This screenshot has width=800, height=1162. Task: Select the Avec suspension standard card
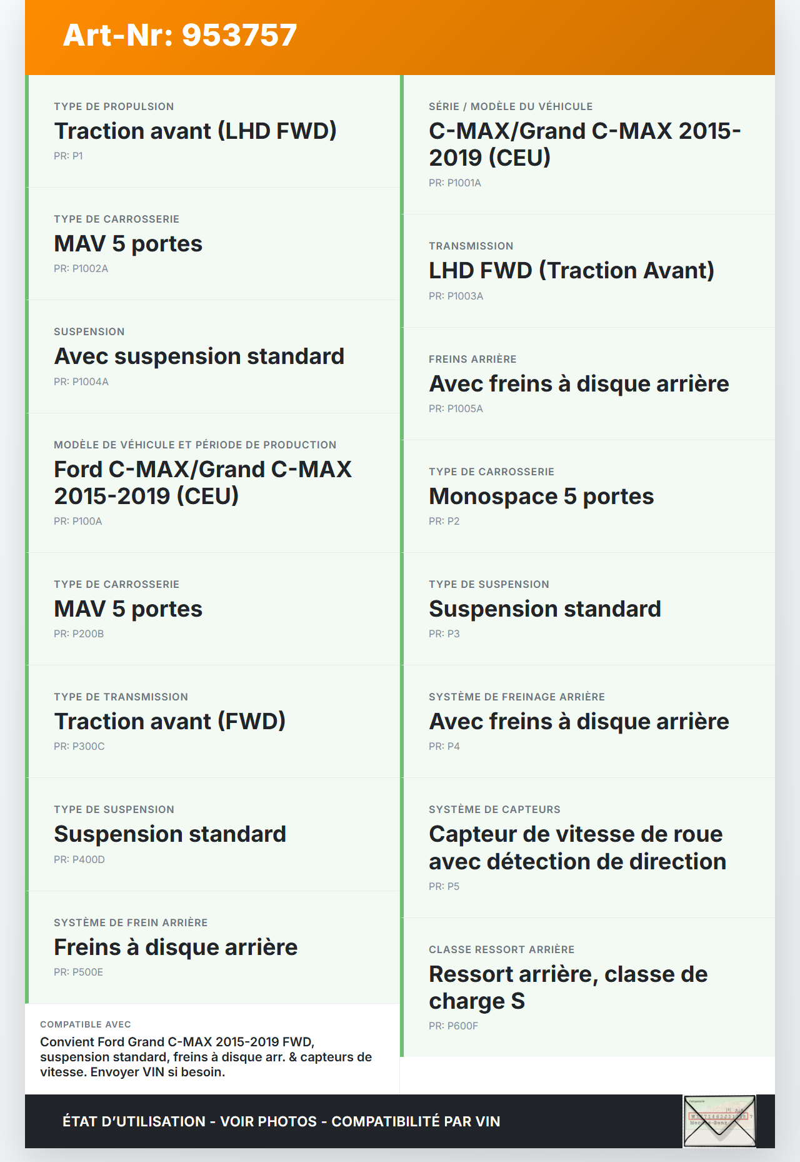[212, 356]
